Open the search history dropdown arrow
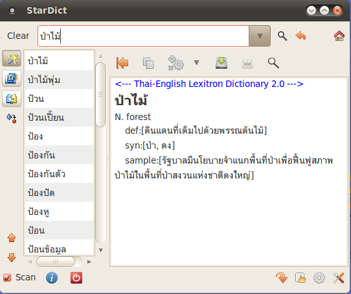 coord(260,36)
